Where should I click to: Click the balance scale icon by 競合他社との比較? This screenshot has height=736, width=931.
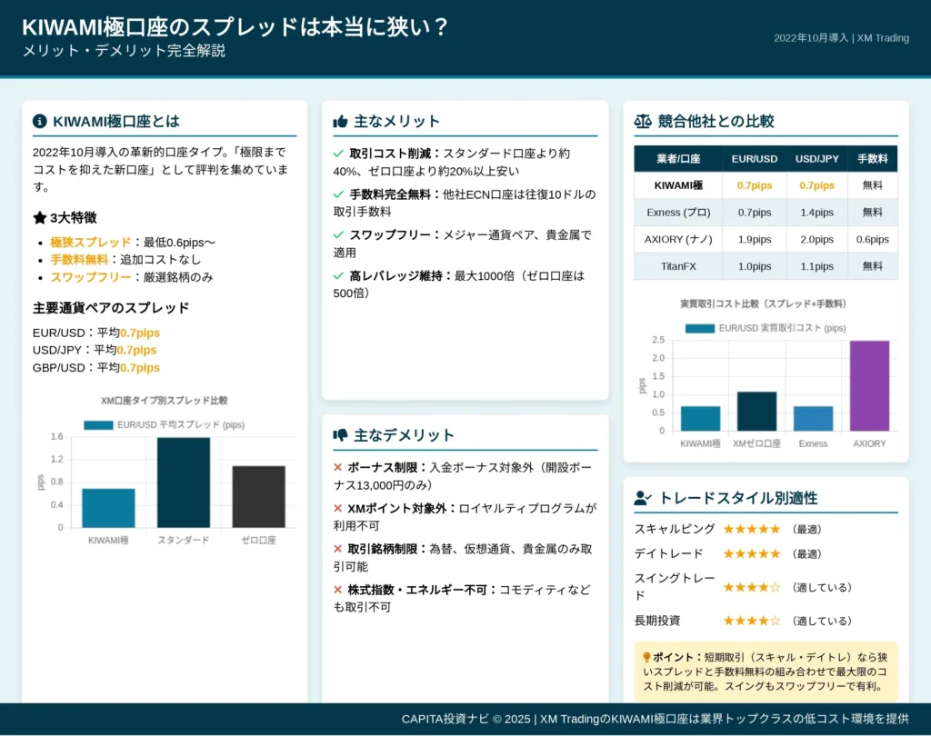coord(643,121)
